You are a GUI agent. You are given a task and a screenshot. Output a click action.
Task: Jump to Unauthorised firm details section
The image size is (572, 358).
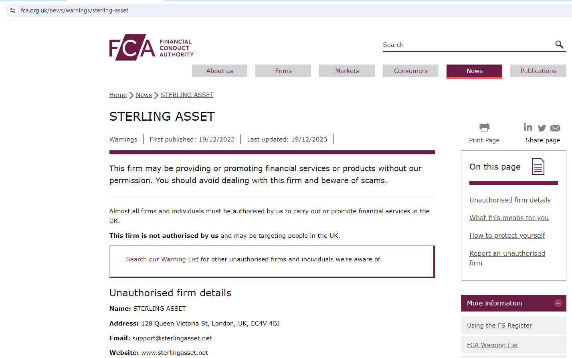pos(510,200)
